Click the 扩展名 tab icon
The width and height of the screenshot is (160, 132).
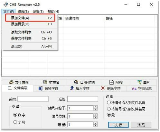pyautogui.click(x=45, y=82)
